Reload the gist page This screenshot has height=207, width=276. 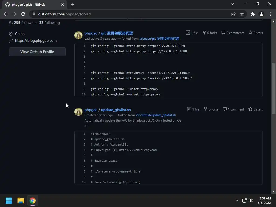23,14
